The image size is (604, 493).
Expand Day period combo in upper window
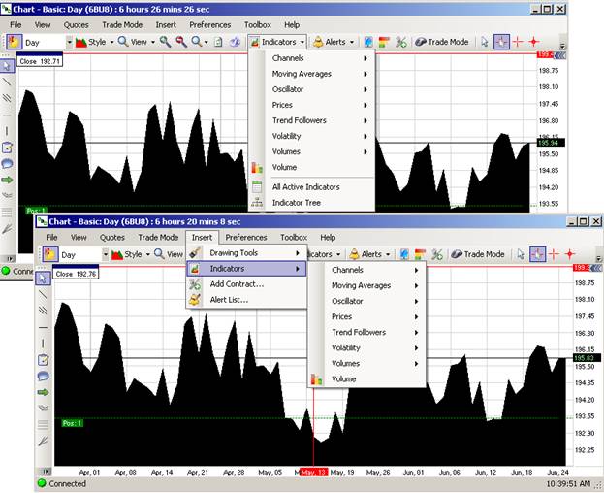[69, 42]
